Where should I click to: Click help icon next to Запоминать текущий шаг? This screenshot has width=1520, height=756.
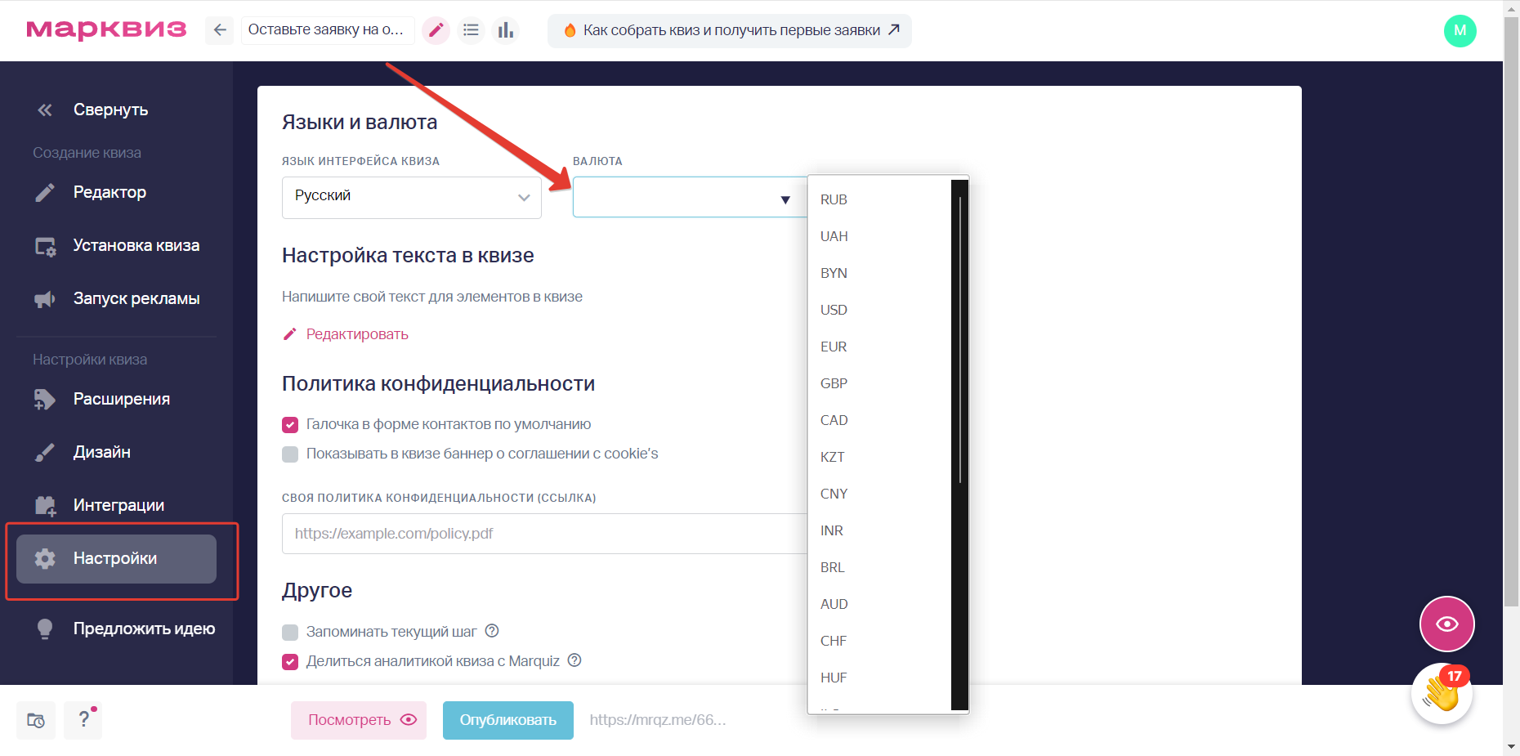(492, 631)
